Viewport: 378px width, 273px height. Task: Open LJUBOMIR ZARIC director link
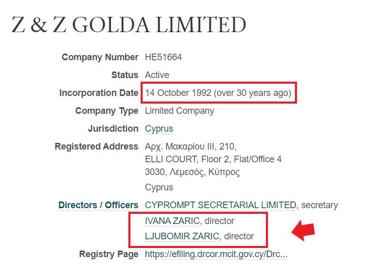[x=182, y=236]
